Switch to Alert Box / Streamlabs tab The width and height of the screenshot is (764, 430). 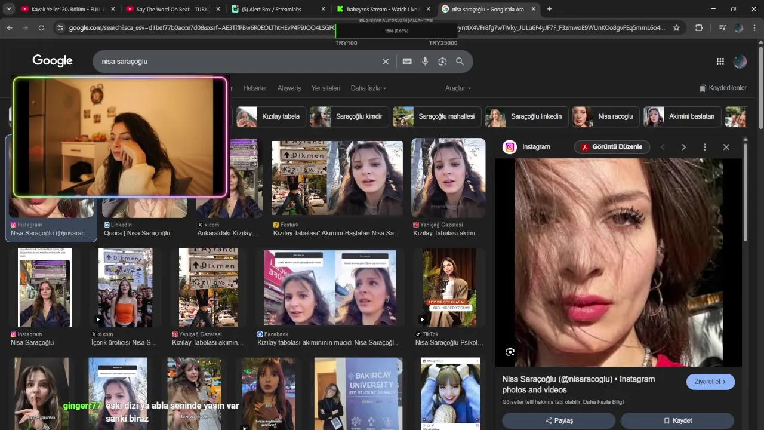point(278,9)
